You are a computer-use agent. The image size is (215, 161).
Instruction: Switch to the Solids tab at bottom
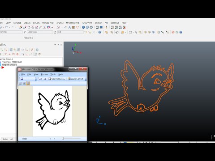5,139
